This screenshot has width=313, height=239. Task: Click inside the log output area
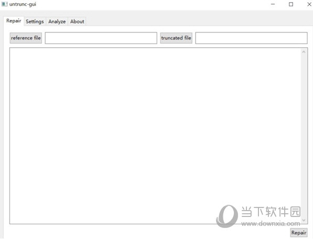155,136
